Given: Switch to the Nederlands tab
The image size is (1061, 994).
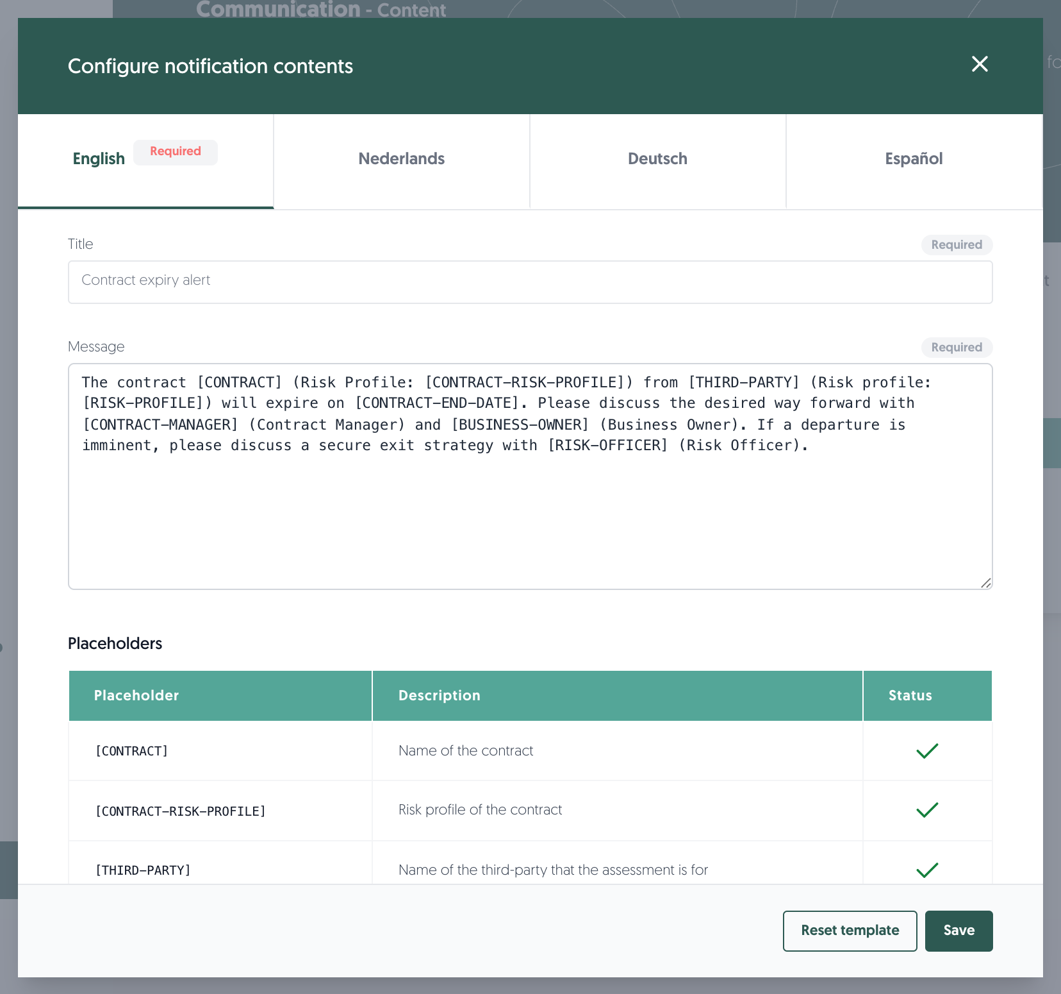Looking at the screenshot, I should (402, 161).
